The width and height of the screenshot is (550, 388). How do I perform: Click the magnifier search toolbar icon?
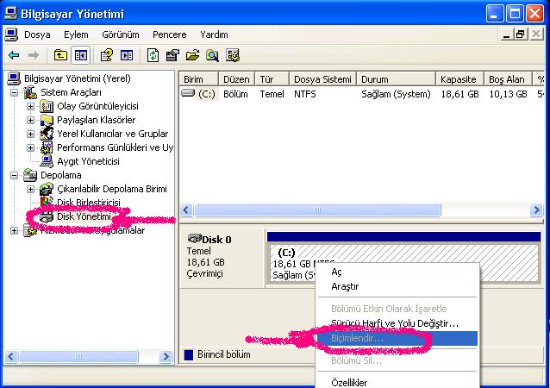212,55
